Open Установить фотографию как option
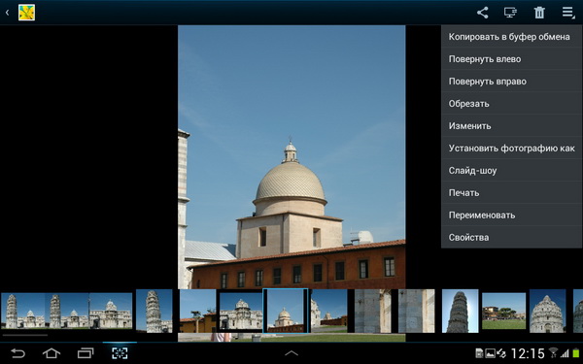Image resolution: width=583 pixels, height=364 pixels. click(x=512, y=148)
